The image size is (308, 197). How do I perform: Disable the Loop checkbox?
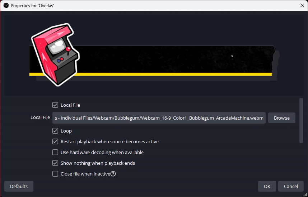tap(55, 131)
